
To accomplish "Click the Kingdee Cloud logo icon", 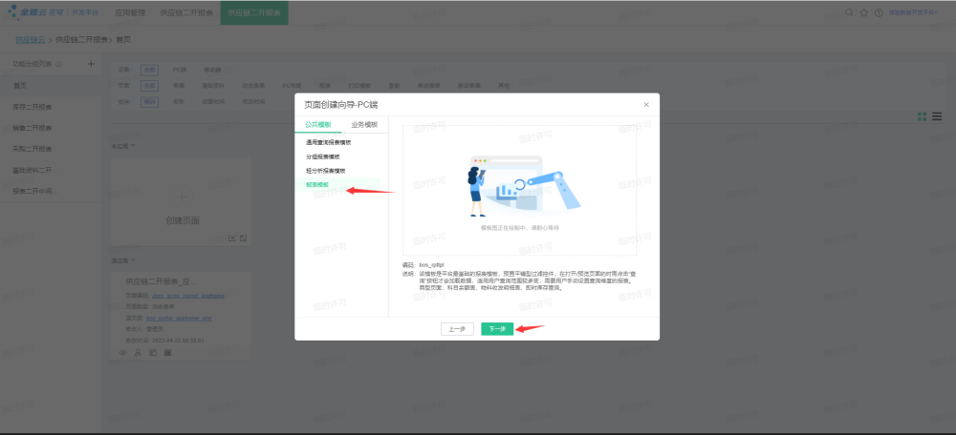I will [12, 11].
